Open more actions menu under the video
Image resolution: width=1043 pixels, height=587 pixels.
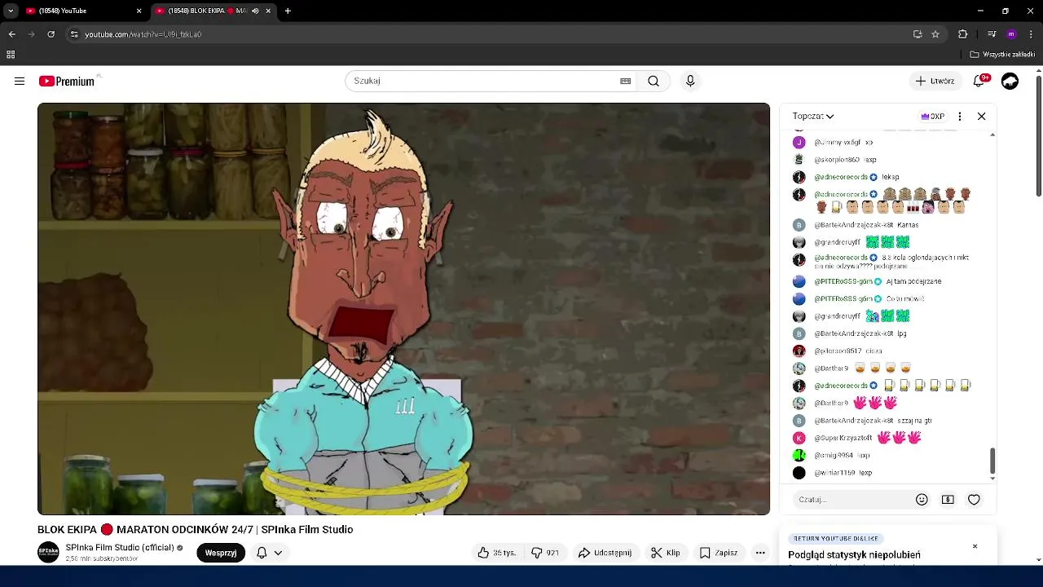[760, 553]
